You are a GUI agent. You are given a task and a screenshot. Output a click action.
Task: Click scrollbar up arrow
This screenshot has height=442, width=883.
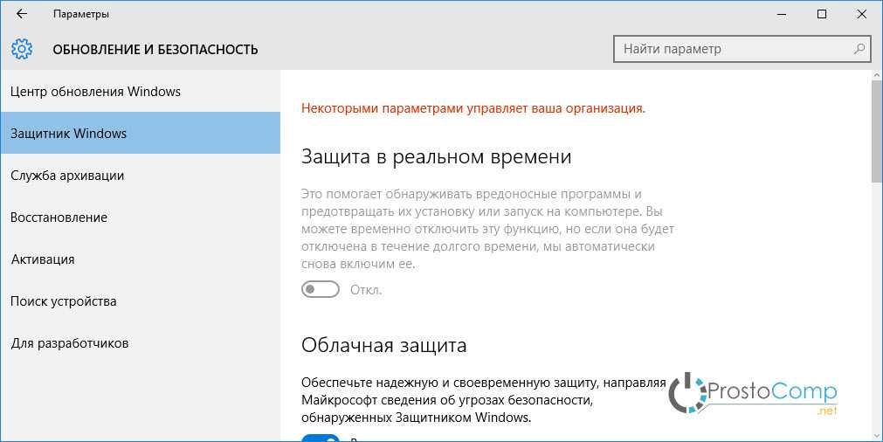pos(877,75)
